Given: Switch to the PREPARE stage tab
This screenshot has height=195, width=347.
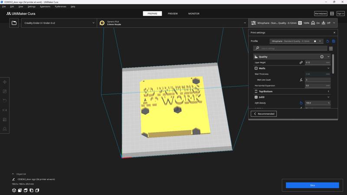Looking at the screenshot, I should pos(152,14).
